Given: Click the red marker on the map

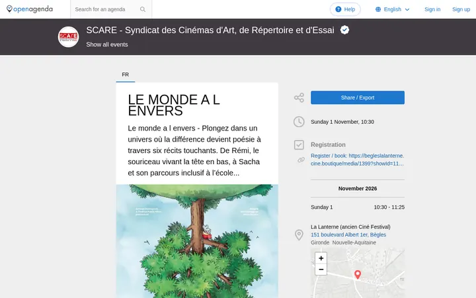Looking at the screenshot, I should pos(358,275).
